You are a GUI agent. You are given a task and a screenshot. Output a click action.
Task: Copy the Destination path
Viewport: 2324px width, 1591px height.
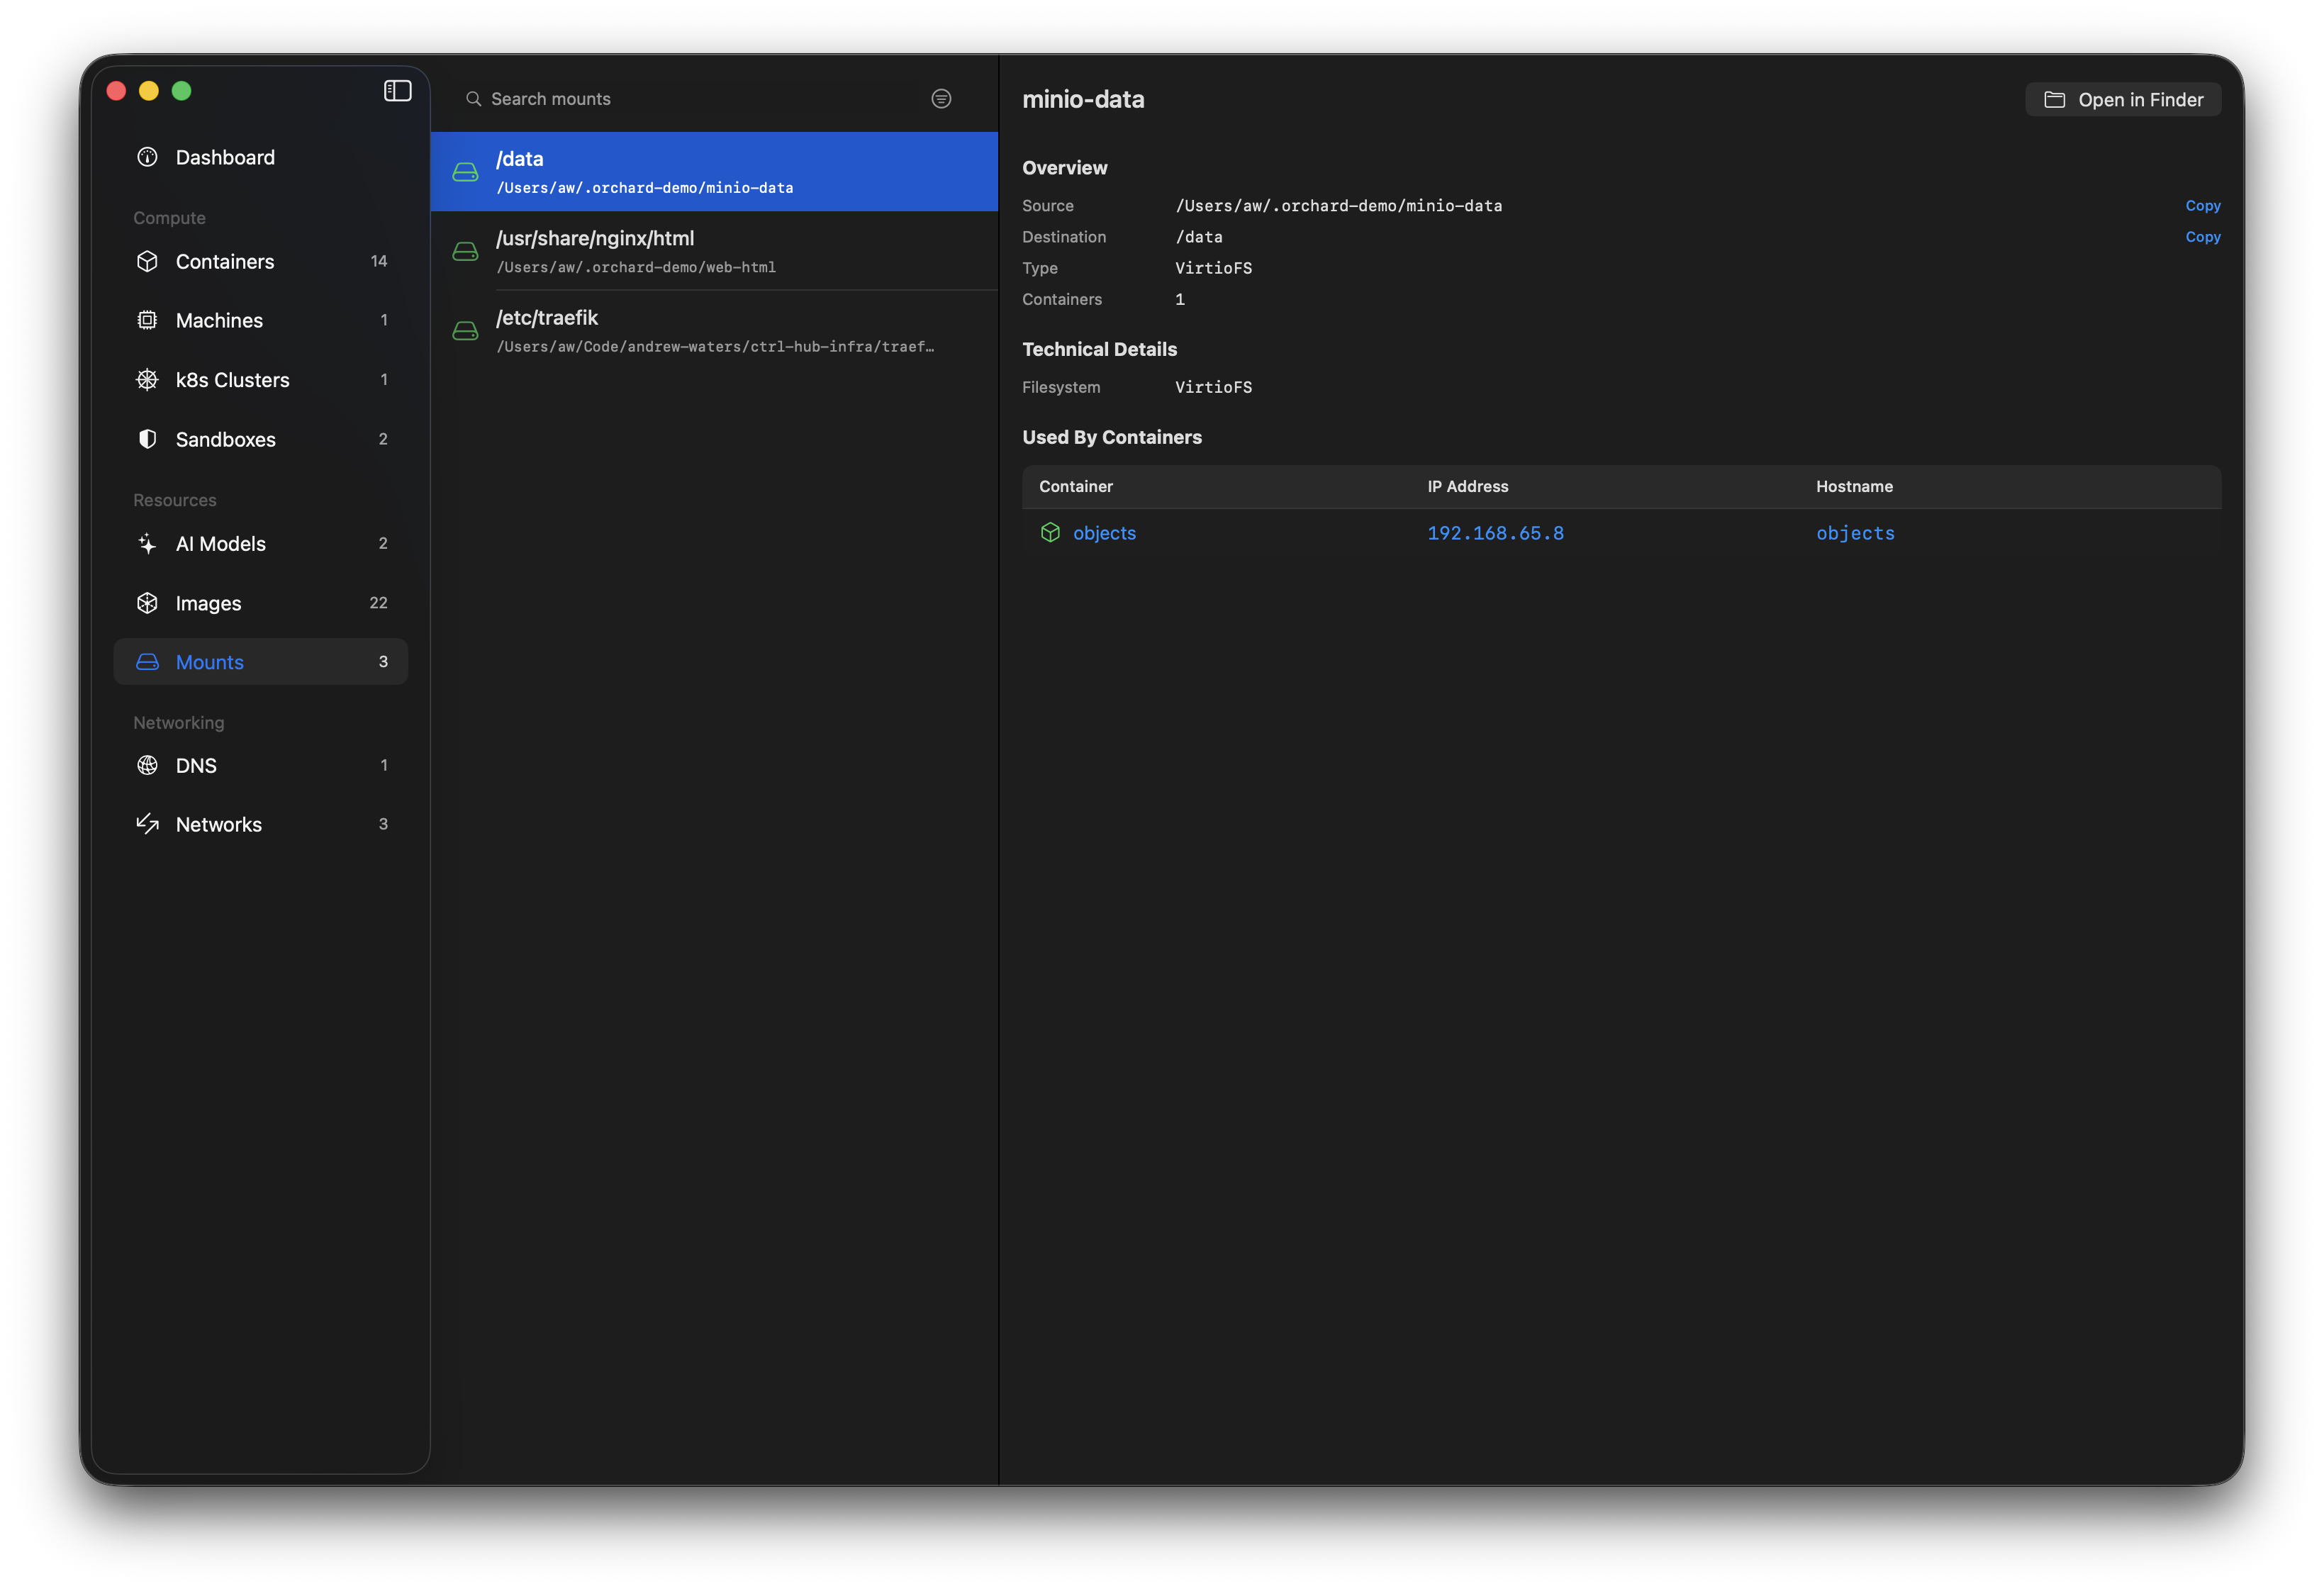tap(2203, 236)
